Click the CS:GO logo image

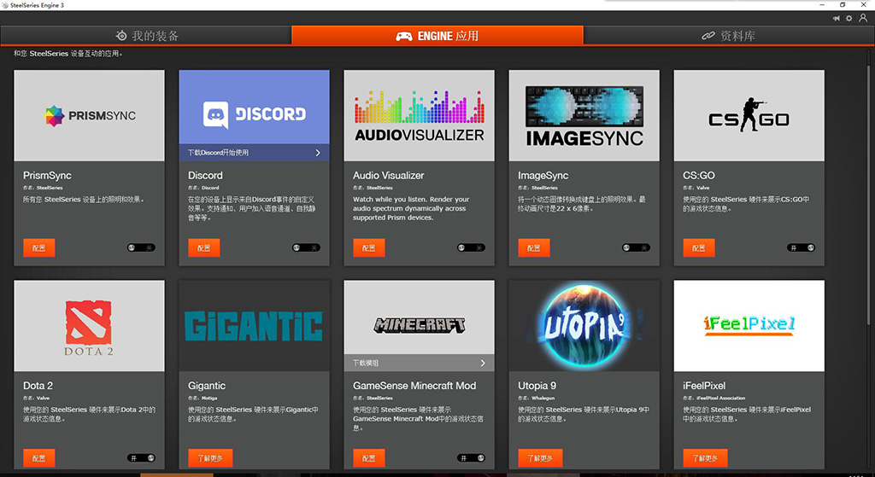749,115
